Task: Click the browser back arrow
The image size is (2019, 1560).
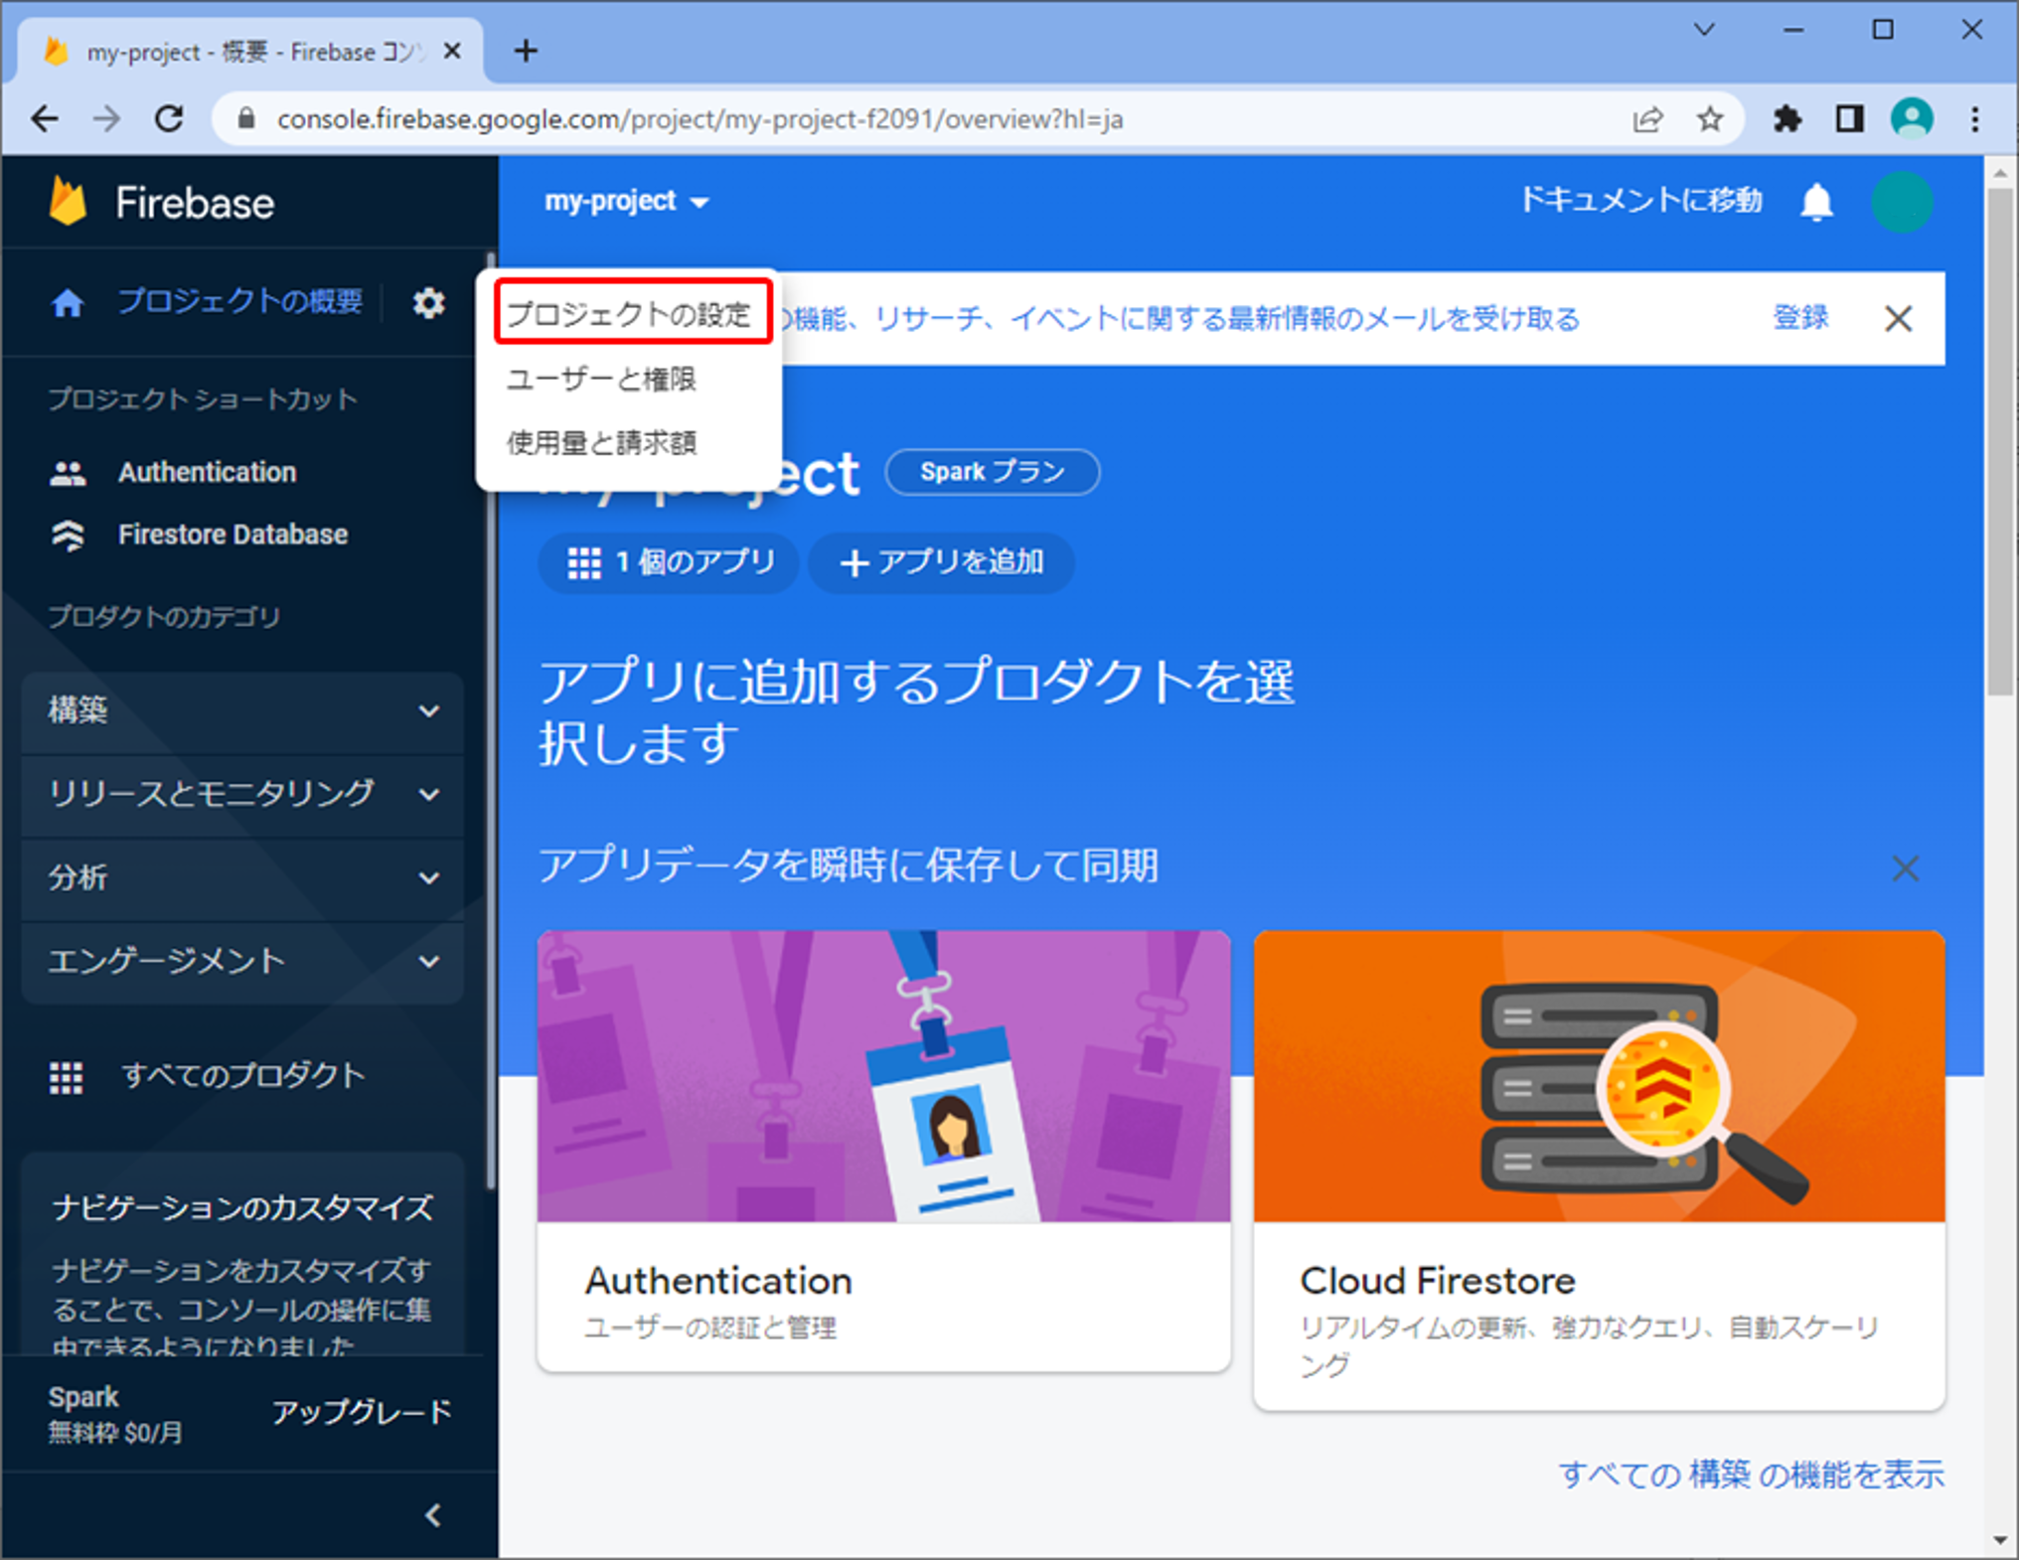Action: 45,119
